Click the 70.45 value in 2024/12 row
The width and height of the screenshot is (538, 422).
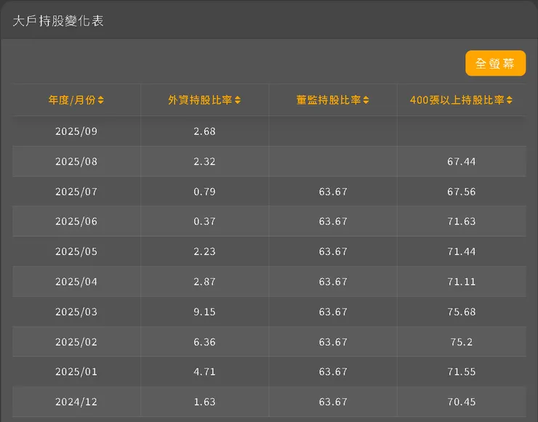462,402
